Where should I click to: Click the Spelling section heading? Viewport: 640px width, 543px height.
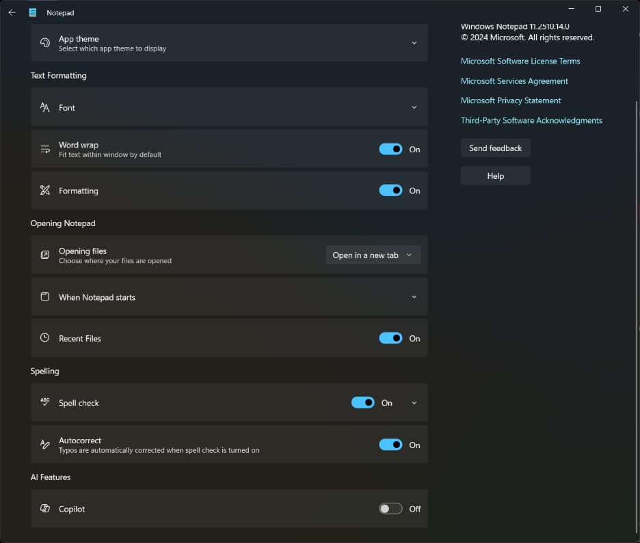[45, 371]
